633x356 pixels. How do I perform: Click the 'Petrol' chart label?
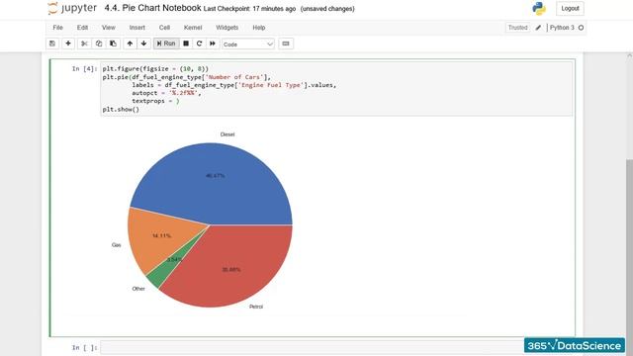click(256, 307)
